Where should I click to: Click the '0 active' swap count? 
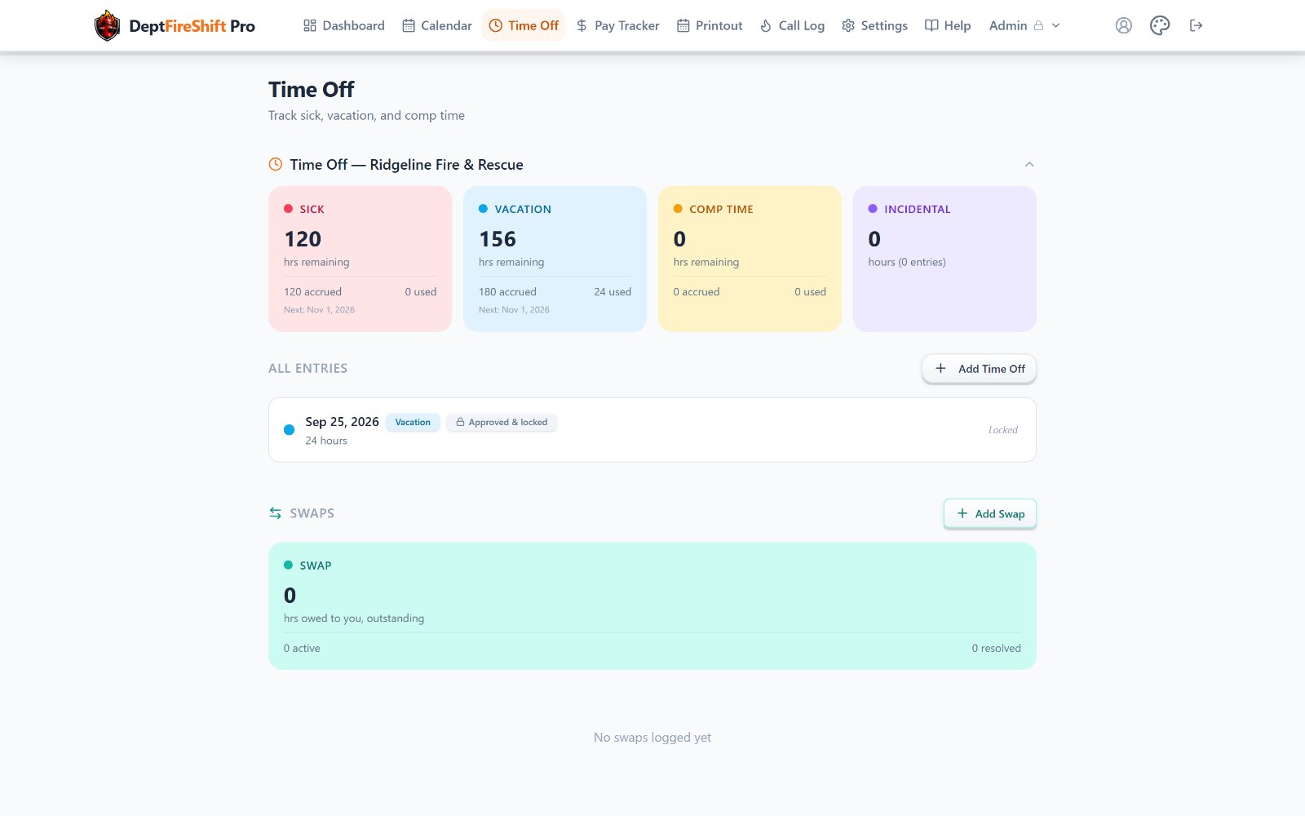[302, 648]
